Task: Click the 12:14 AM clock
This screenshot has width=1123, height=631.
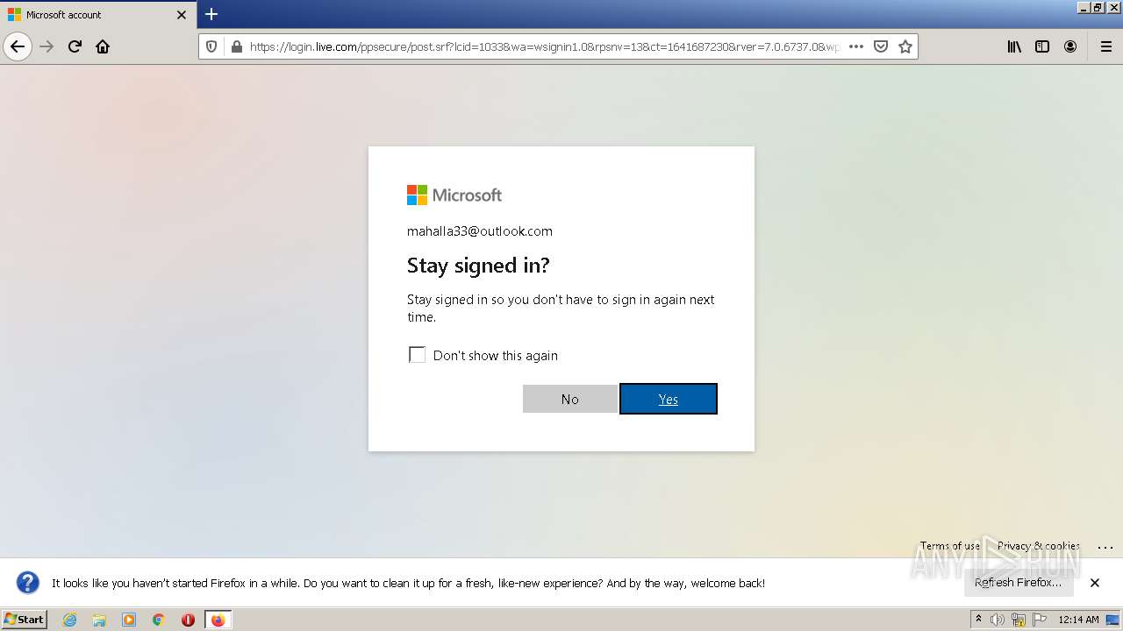Action: (x=1078, y=620)
